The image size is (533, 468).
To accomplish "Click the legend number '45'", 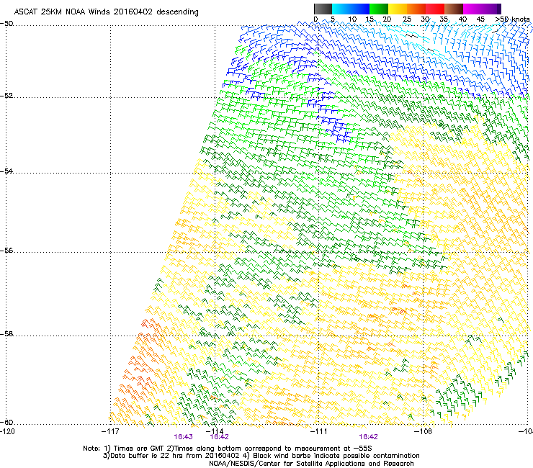I will pyautogui.click(x=480, y=19).
